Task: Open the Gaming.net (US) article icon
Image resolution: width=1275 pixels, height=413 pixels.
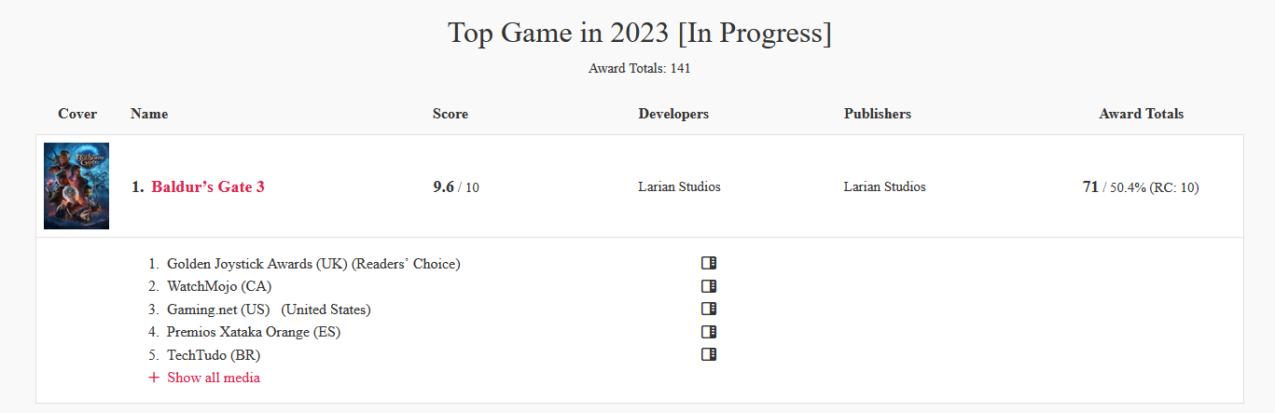Action: 709,309
